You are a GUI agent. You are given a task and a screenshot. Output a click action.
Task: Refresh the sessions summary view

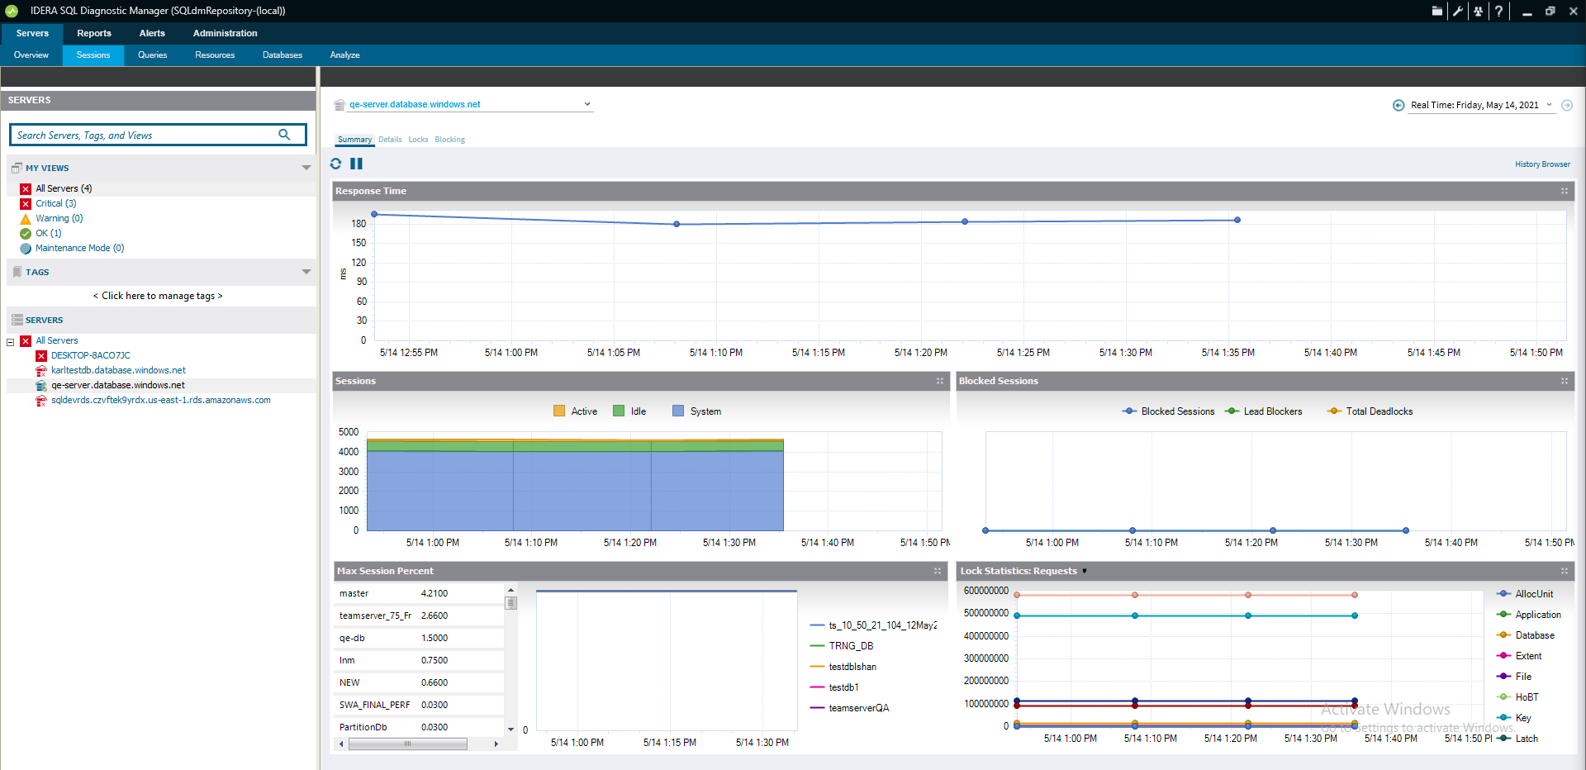[x=335, y=164]
